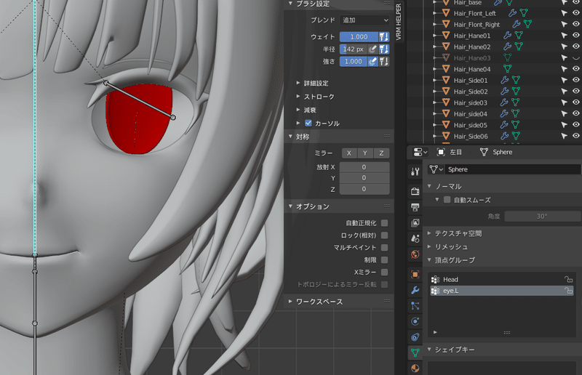Expand the ワークスペース panel

(x=290, y=302)
